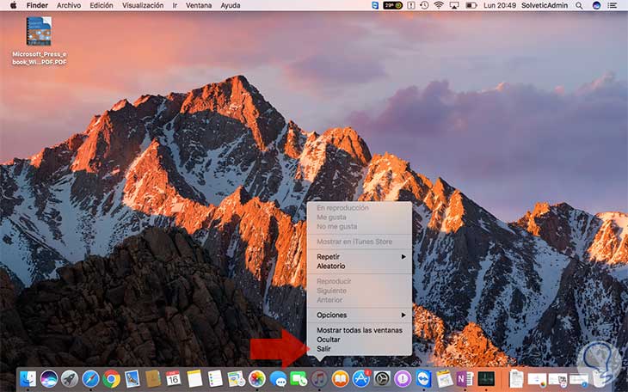
Task: Open Finder from the Dock
Action: tap(28, 378)
